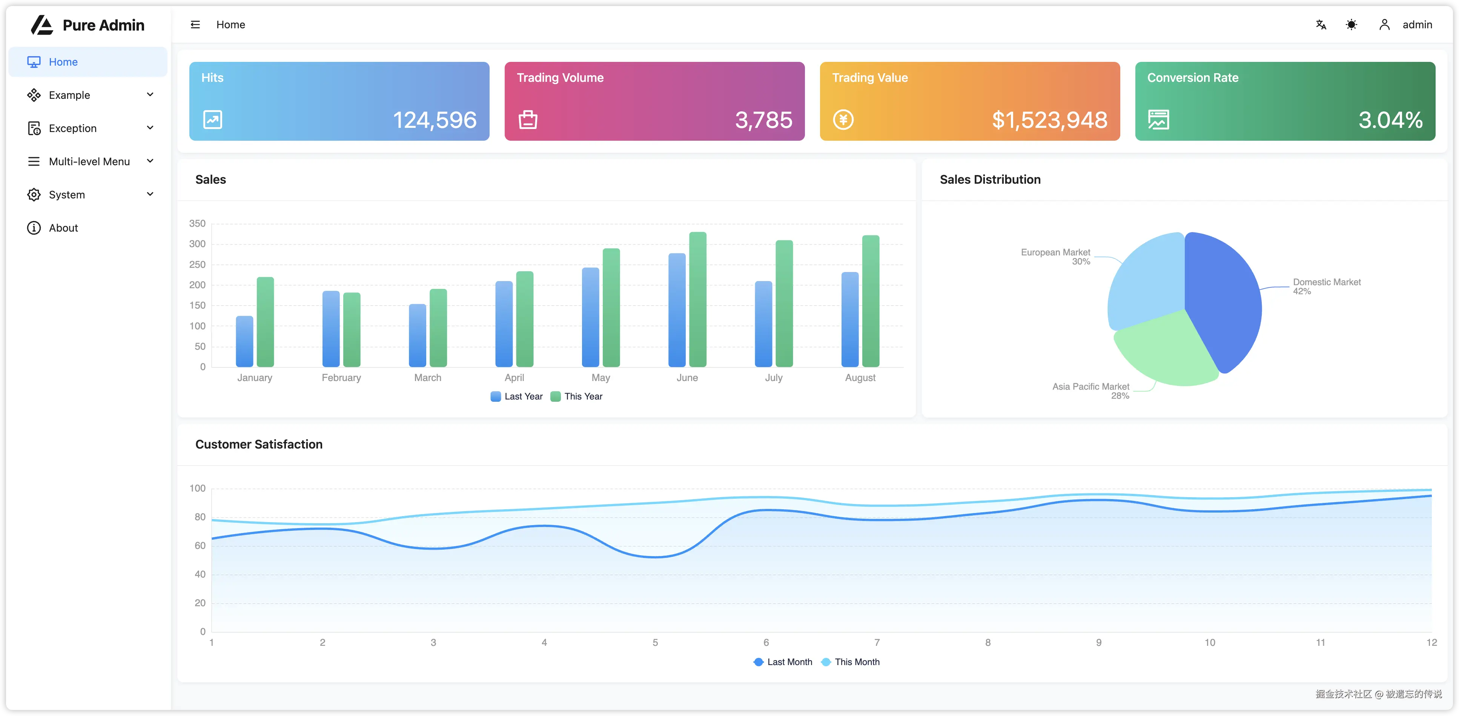Click the Home breadcrumb link
1459x716 pixels.
point(230,25)
